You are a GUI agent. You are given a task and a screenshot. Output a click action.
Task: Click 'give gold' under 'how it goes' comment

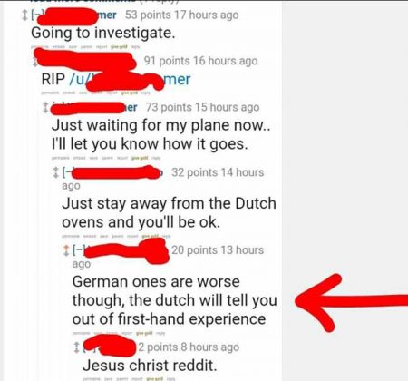tap(140, 158)
